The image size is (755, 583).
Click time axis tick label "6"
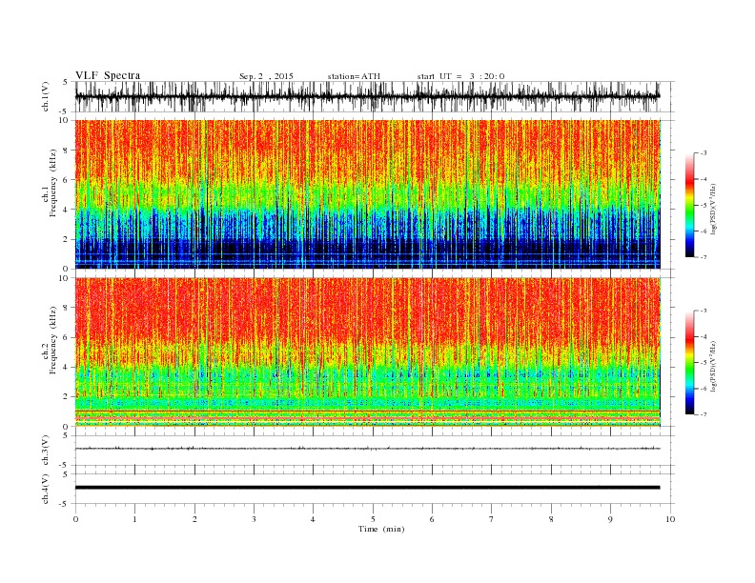tap(432, 519)
